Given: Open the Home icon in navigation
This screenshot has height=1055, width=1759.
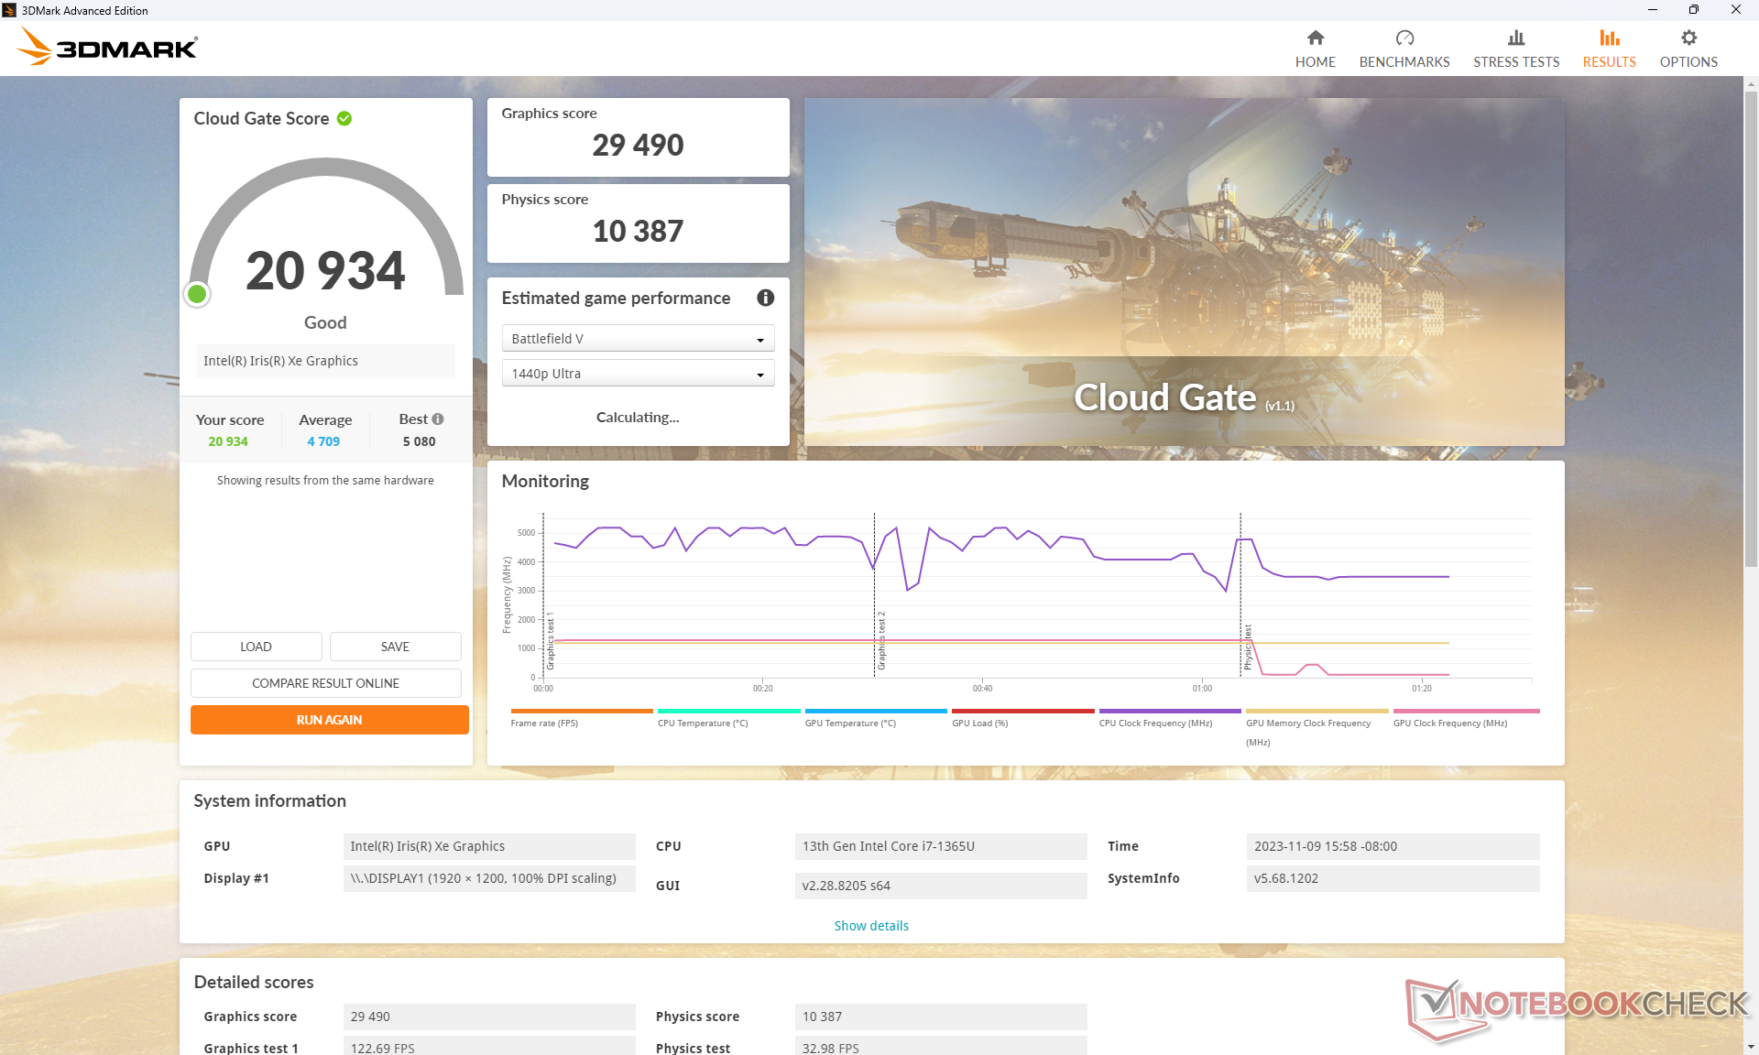Looking at the screenshot, I should point(1315,38).
